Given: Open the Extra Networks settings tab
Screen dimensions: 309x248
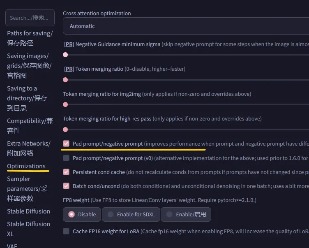Looking at the screenshot, I should tap(28, 148).
